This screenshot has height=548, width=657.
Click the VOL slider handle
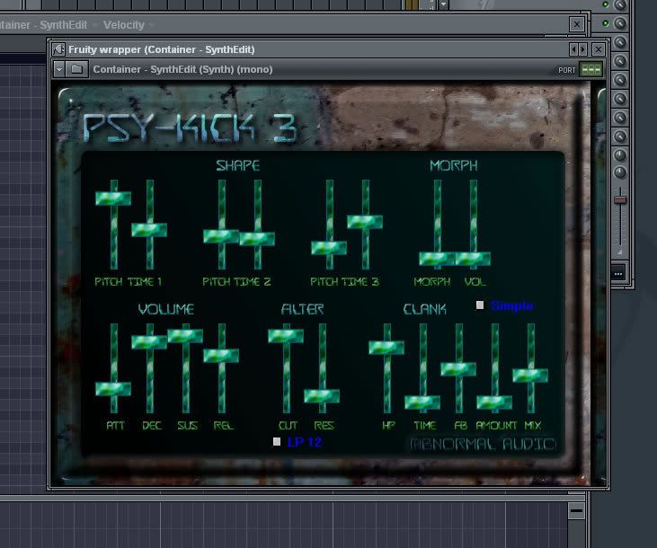(473, 259)
